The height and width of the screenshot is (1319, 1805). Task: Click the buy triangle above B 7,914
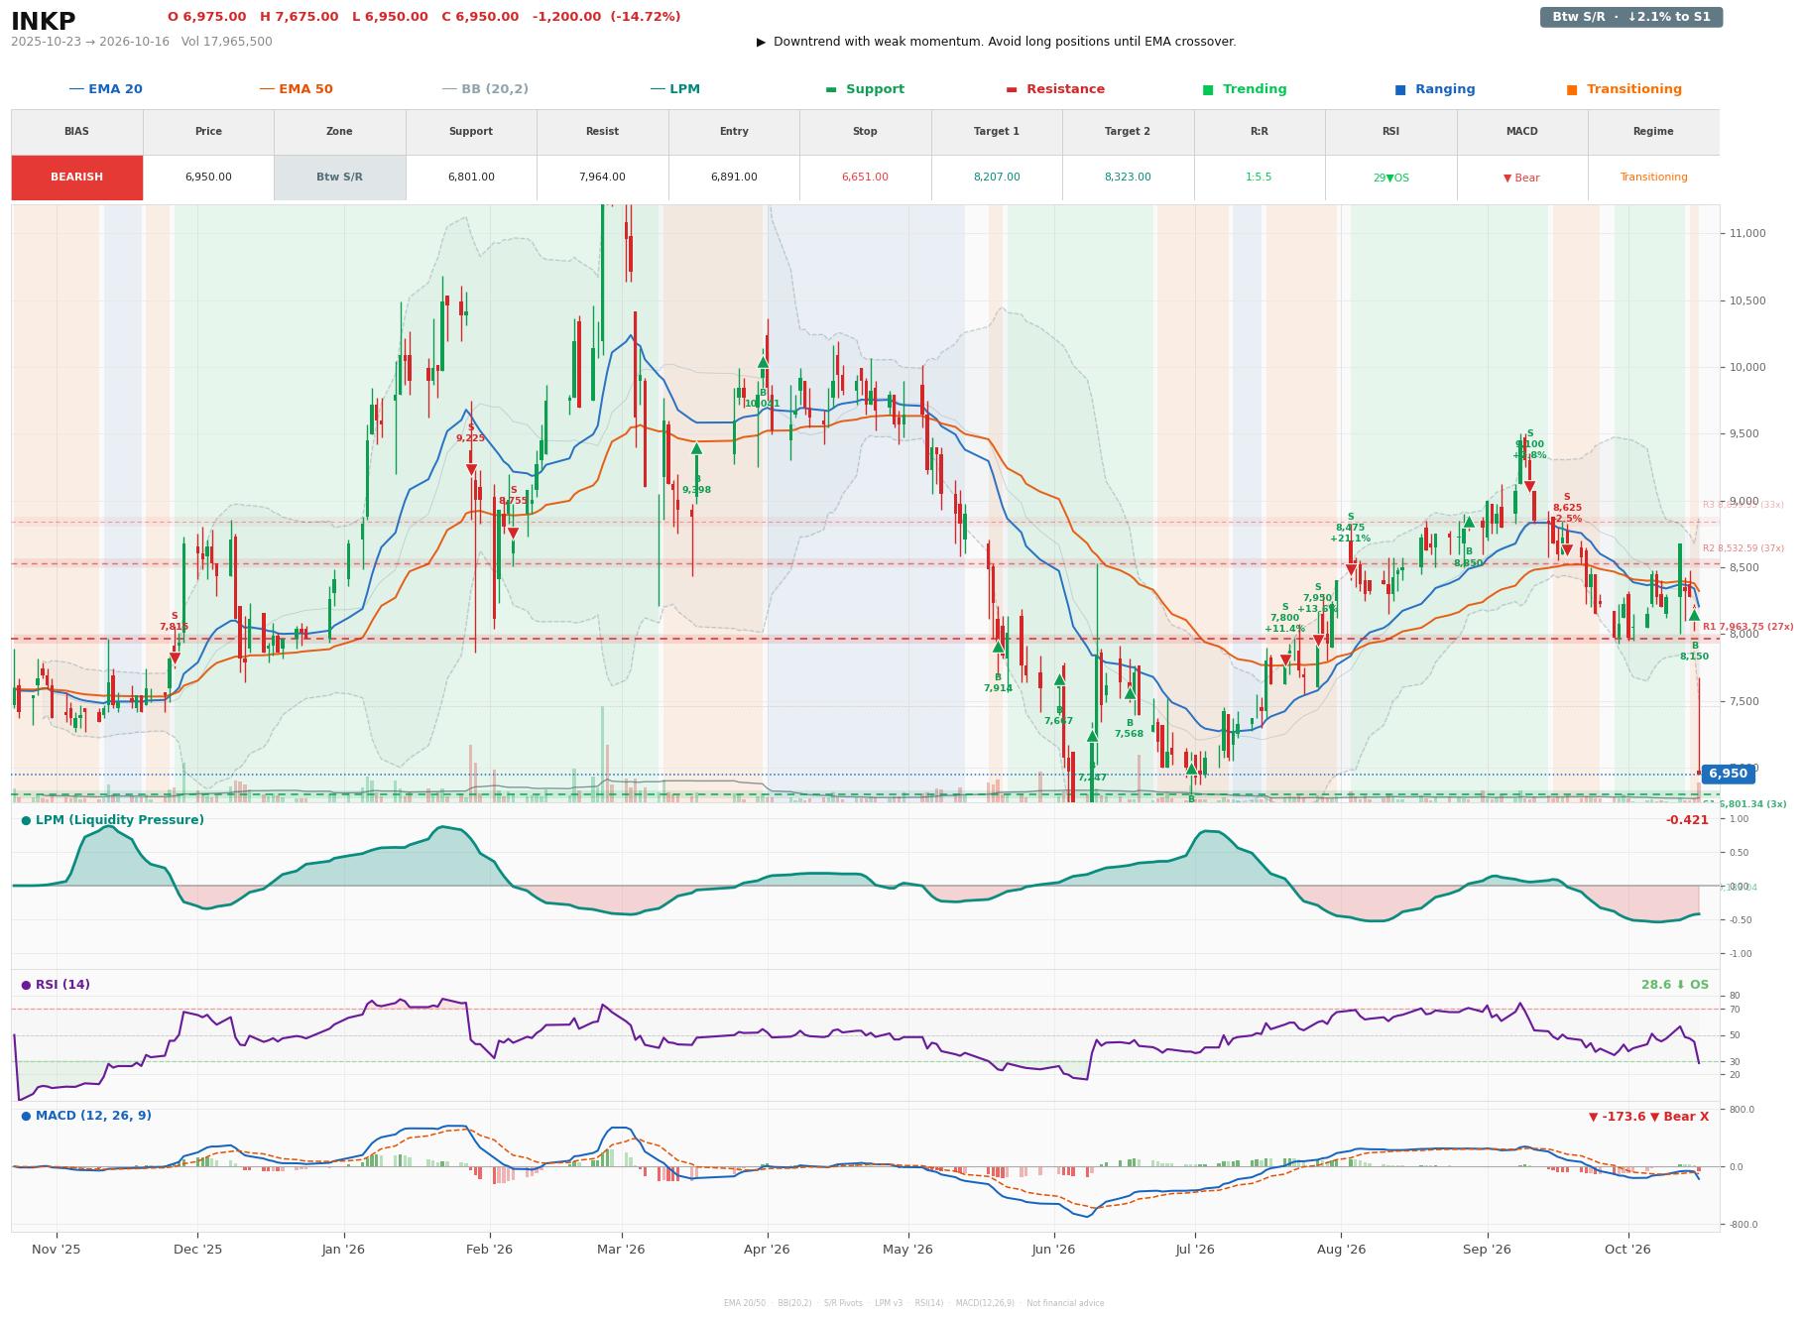[x=998, y=647]
